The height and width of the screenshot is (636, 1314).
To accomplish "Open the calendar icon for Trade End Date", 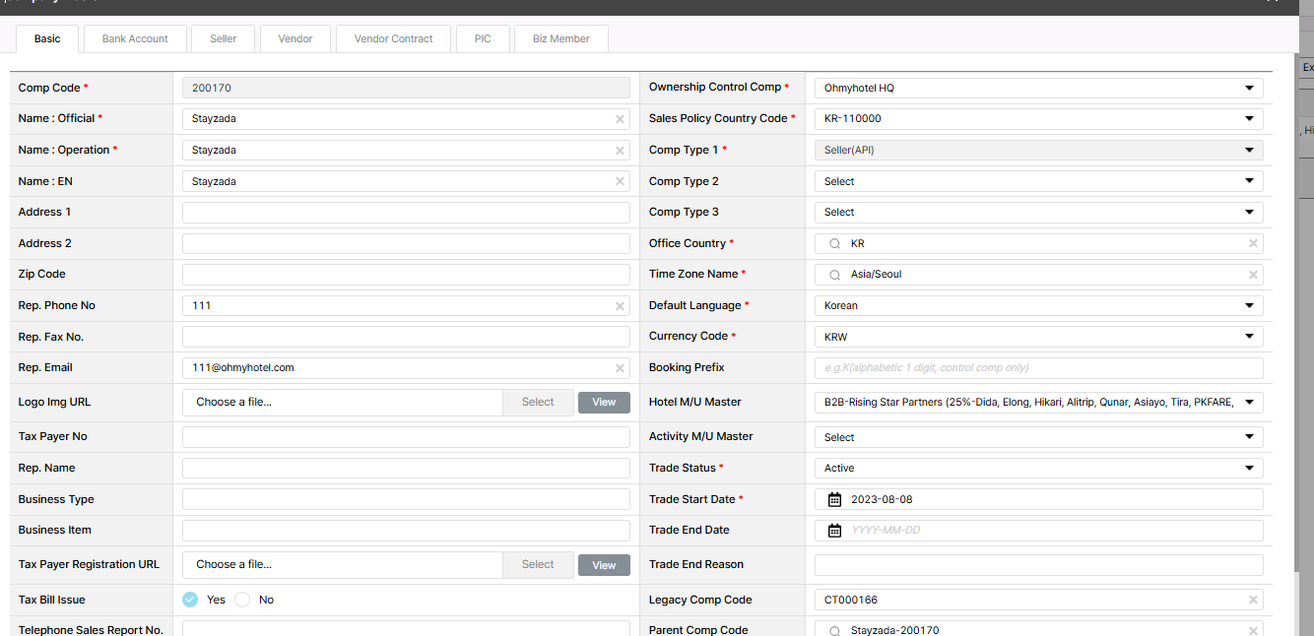I will coord(834,530).
